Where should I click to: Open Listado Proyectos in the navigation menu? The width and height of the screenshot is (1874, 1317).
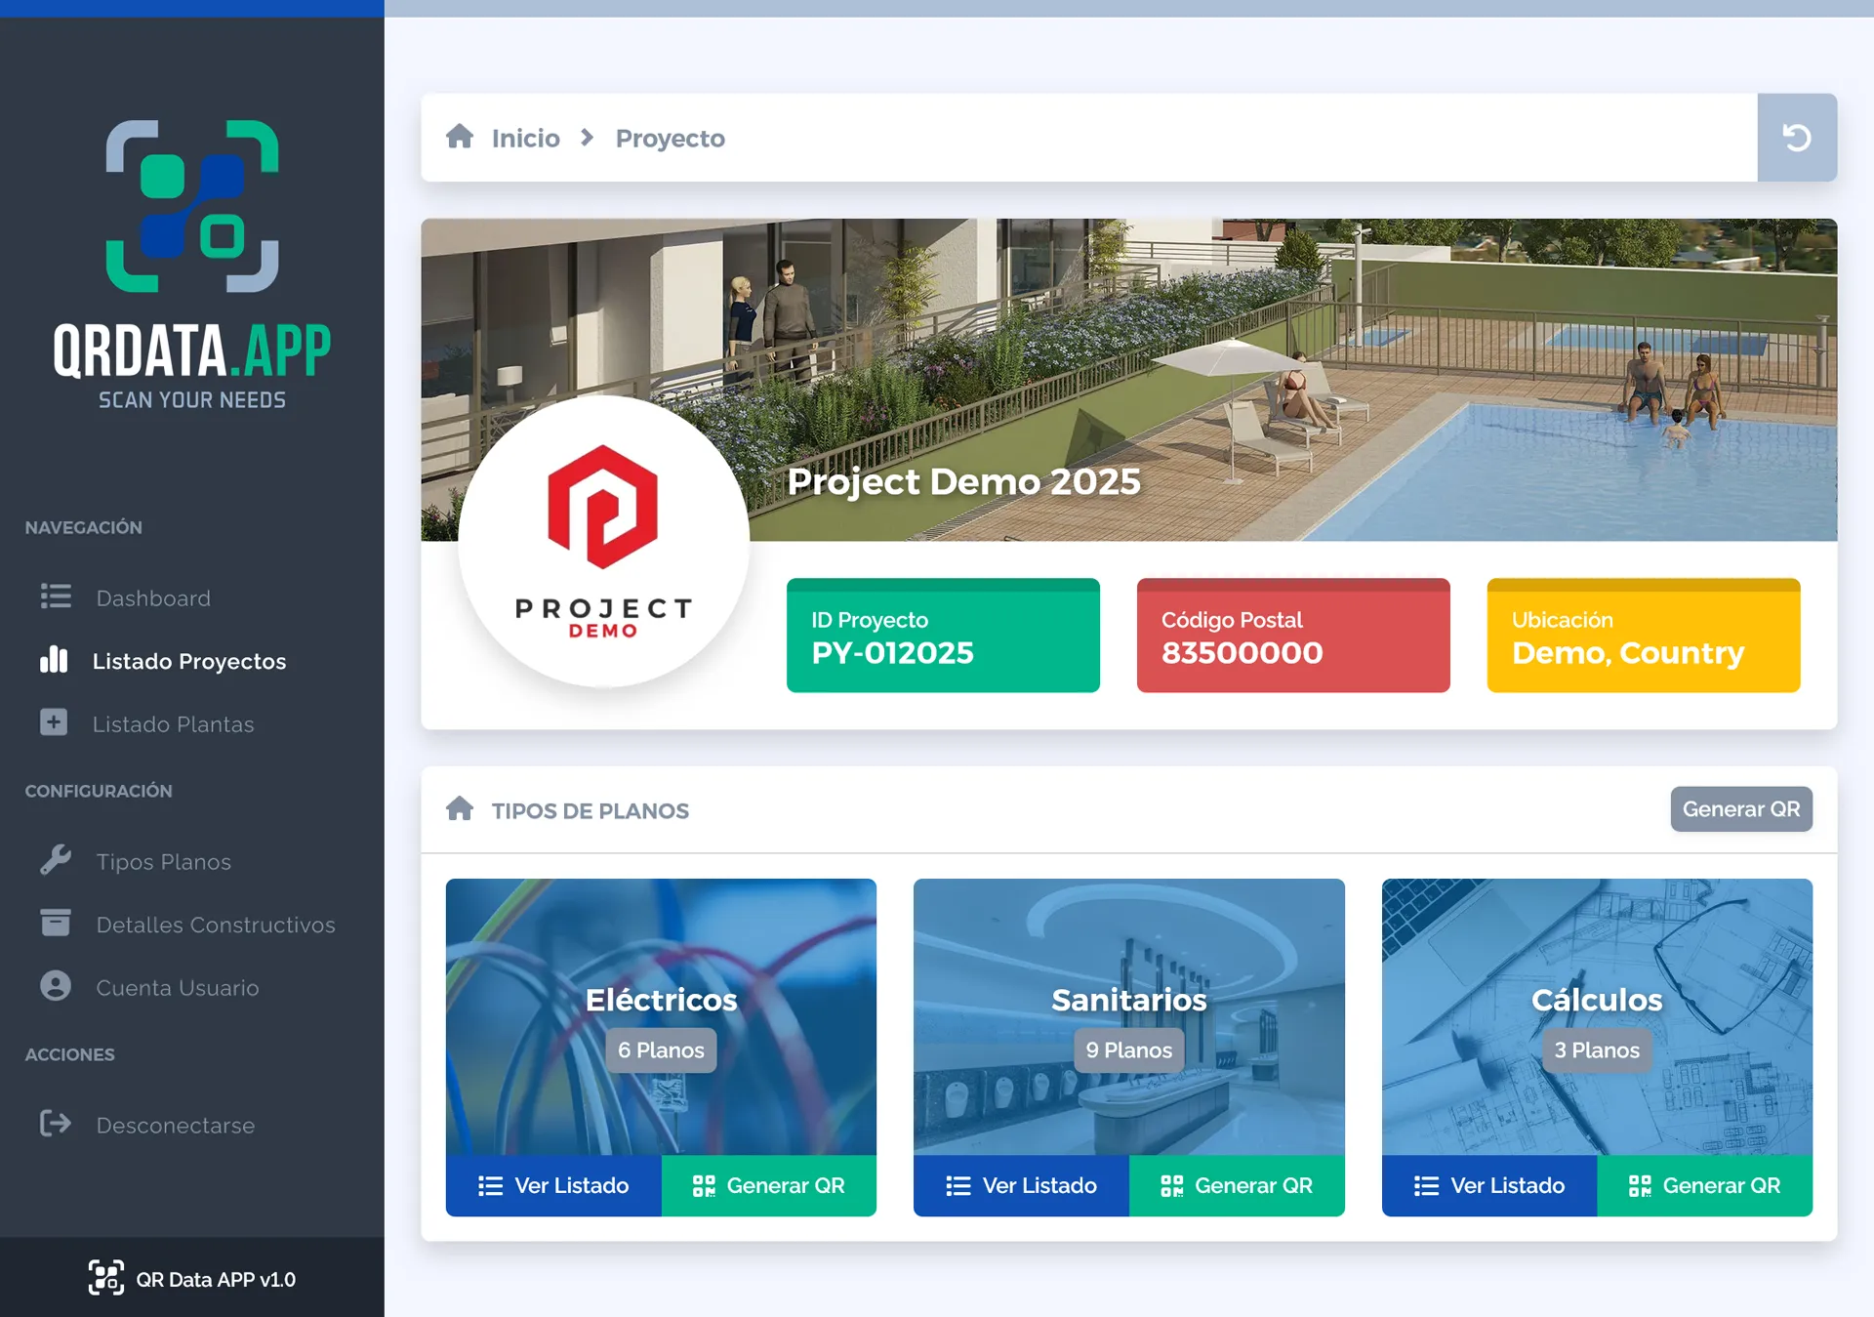[x=188, y=661]
